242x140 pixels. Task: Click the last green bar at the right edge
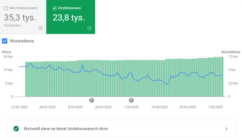[x=222, y=77]
